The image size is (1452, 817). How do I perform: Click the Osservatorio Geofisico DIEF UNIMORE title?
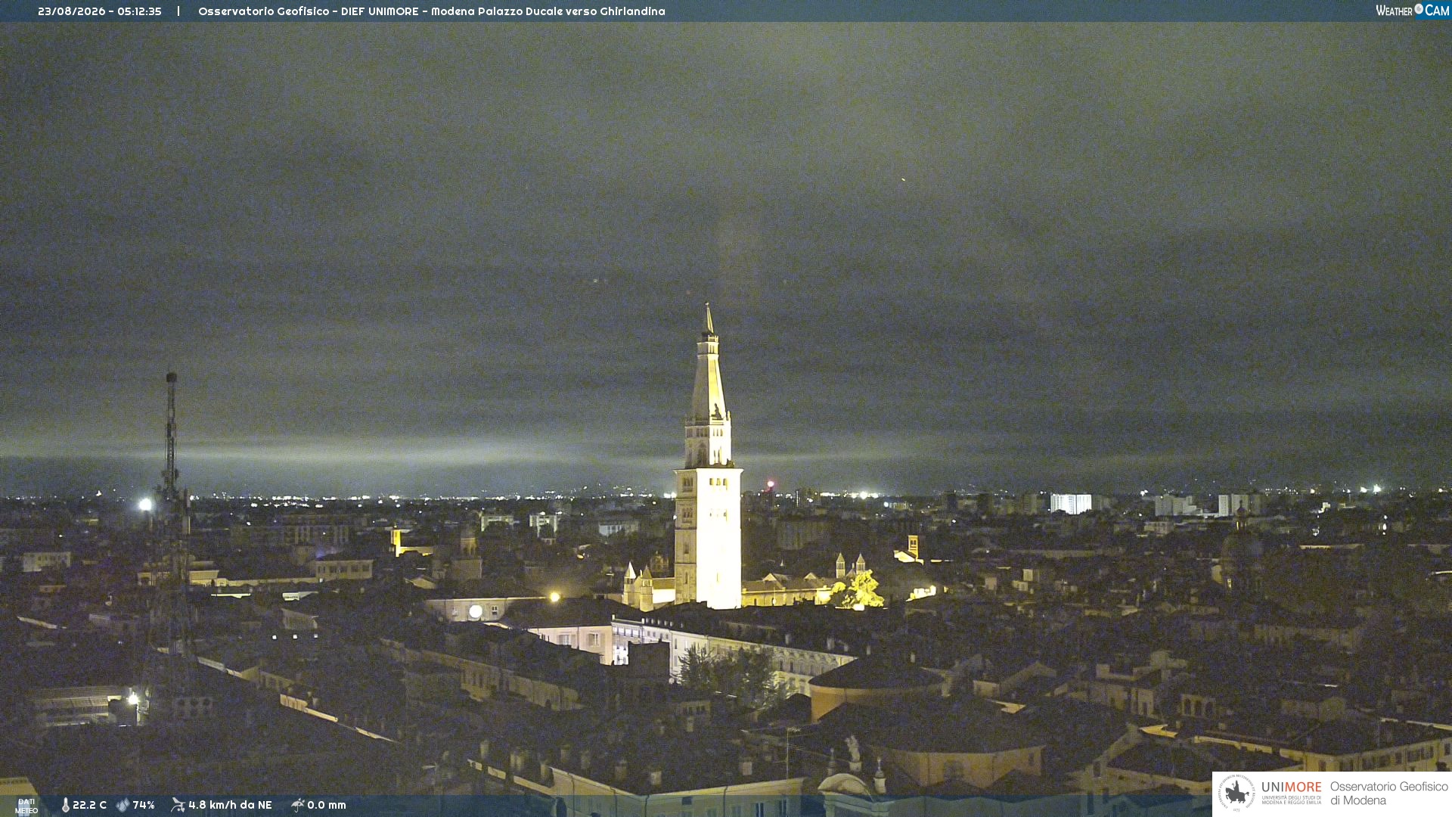click(432, 11)
